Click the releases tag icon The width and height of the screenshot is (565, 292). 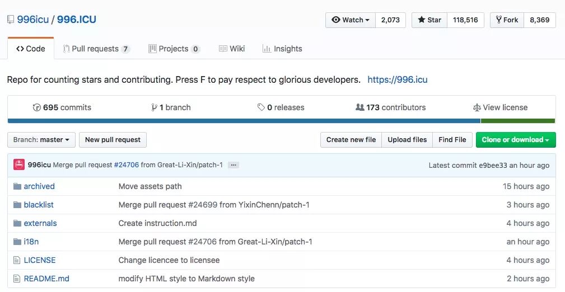point(261,107)
